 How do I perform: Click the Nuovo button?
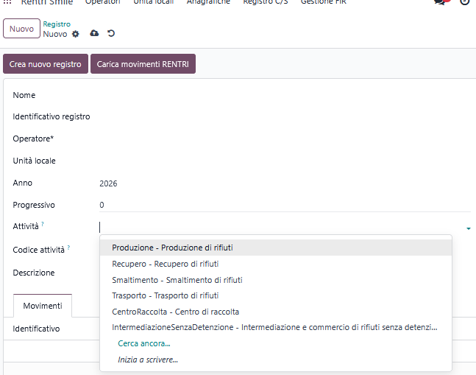(x=21, y=29)
